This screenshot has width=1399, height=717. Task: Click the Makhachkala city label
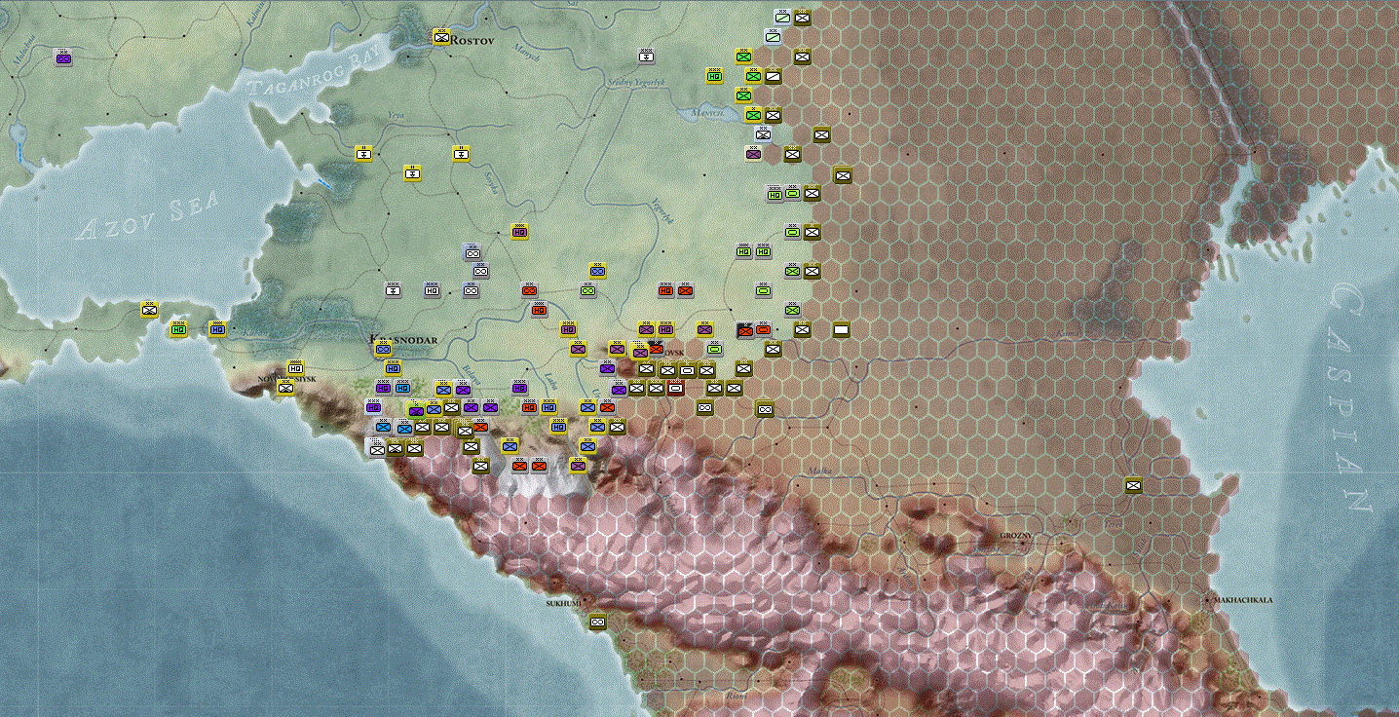(1244, 600)
